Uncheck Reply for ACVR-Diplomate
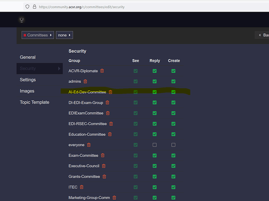Viewport: 269px width, 201px height. pos(155,71)
